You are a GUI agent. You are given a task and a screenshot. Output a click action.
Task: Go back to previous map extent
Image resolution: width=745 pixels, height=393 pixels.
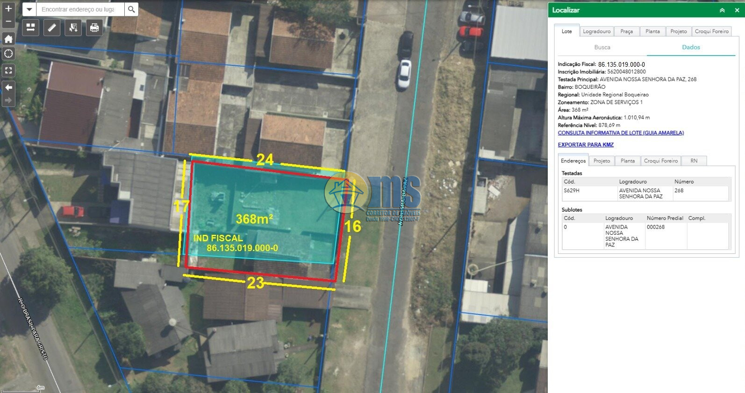(x=8, y=87)
